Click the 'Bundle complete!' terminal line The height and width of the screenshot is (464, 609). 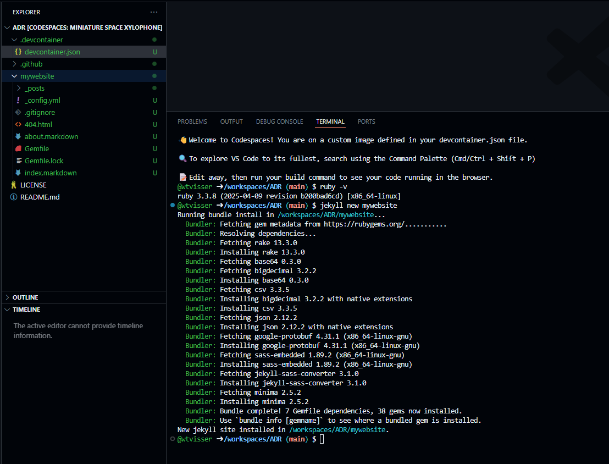[x=324, y=411]
